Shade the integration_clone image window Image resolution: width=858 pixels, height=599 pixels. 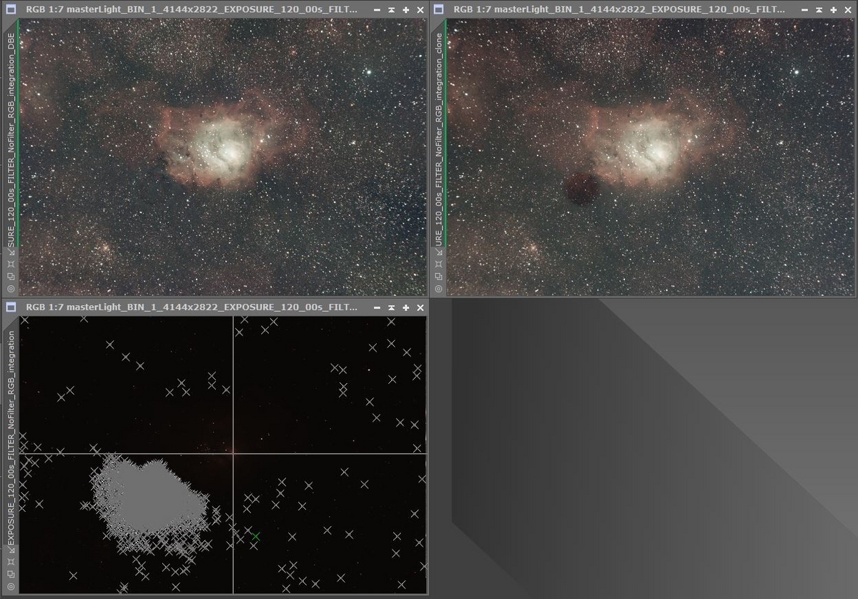point(819,10)
